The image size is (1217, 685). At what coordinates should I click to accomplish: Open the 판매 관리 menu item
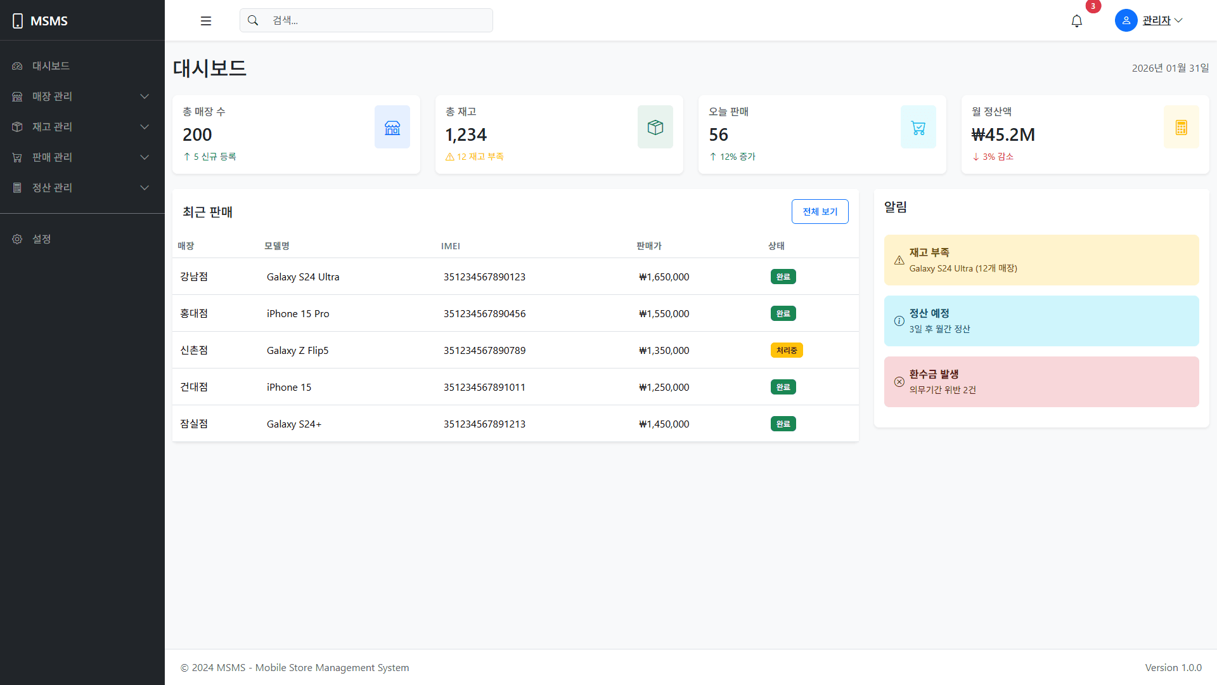tap(52, 157)
